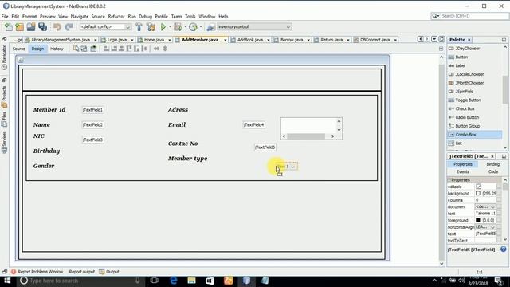Open the Profile Project arrow dropdown
Viewport: 510px width, 287px height.
point(201,27)
